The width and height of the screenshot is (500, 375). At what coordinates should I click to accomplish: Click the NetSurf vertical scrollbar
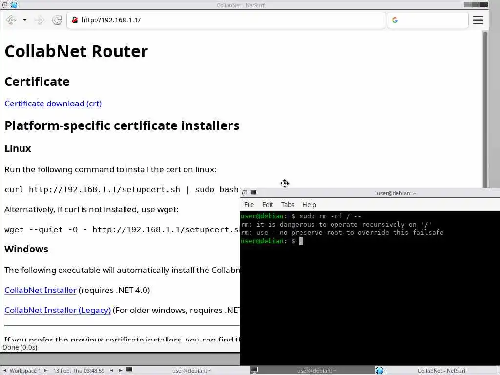pos(485,110)
